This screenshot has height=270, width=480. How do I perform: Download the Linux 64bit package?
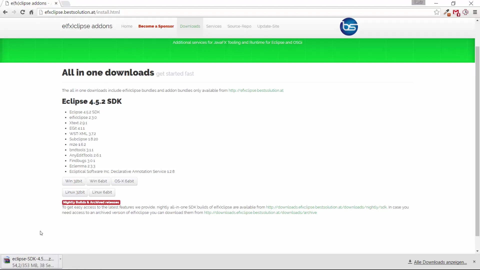[102, 192]
